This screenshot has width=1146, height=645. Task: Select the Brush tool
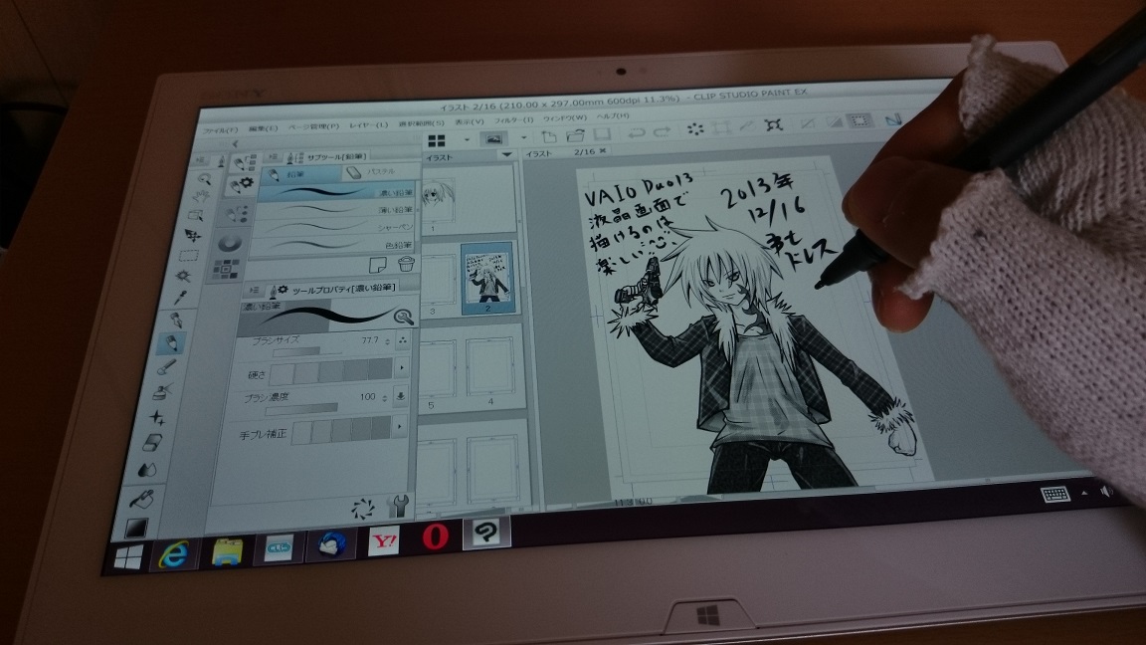coord(167,365)
